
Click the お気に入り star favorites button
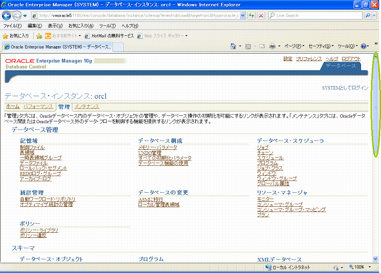click(x=16, y=36)
